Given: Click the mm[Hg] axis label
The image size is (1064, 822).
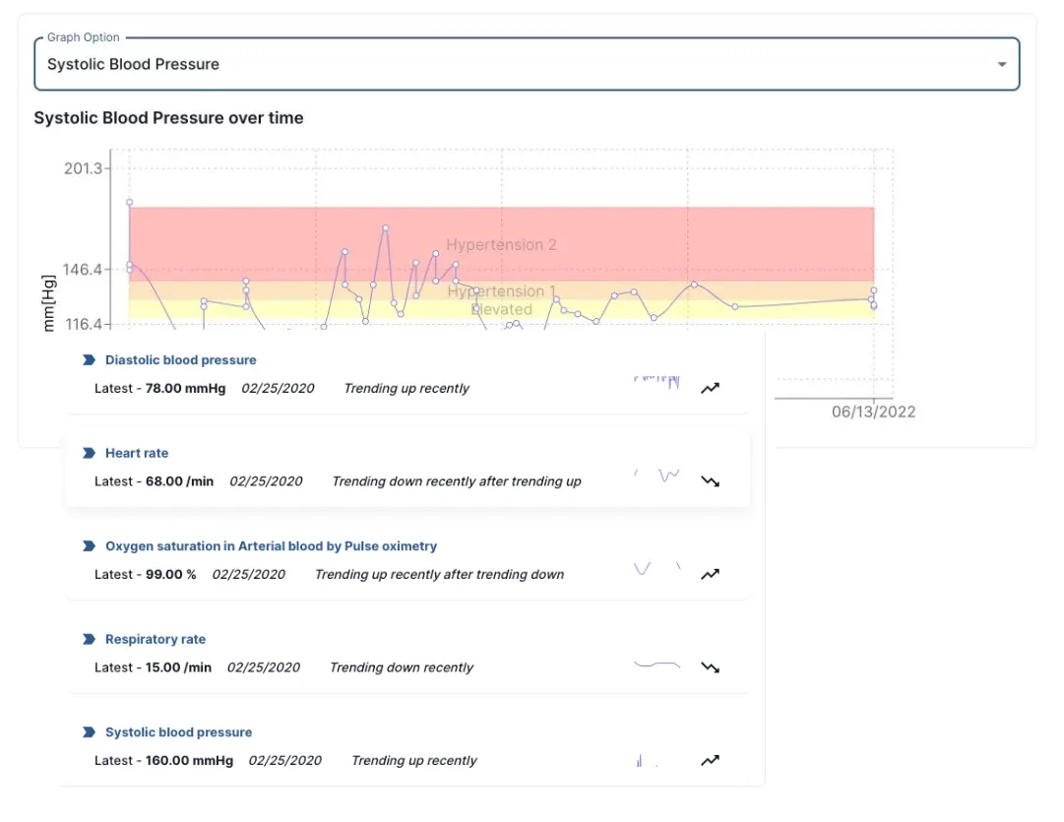Looking at the screenshot, I should (48, 303).
